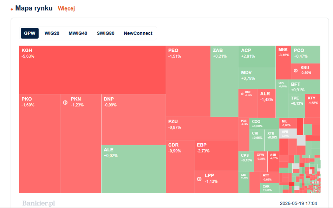Select the MWIG40 tab

tap(78, 33)
